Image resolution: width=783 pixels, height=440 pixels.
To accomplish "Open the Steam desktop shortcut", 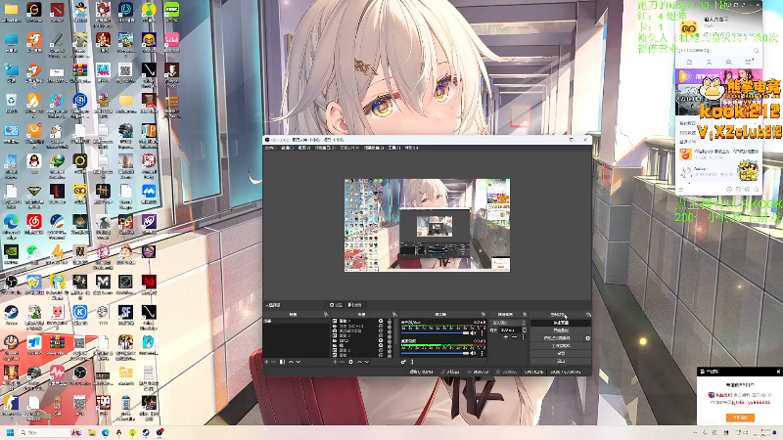I will tap(11, 314).
